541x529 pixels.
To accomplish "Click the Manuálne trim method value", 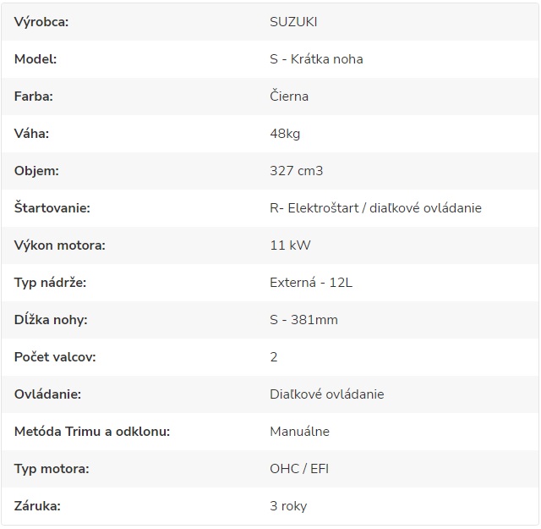I will click(x=299, y=432).
